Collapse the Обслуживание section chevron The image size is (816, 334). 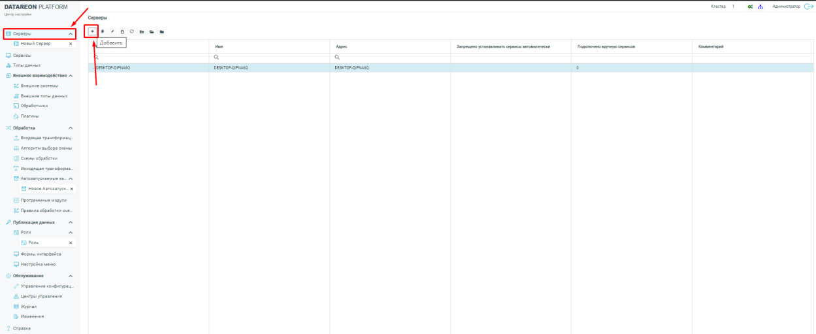[71, 276]
